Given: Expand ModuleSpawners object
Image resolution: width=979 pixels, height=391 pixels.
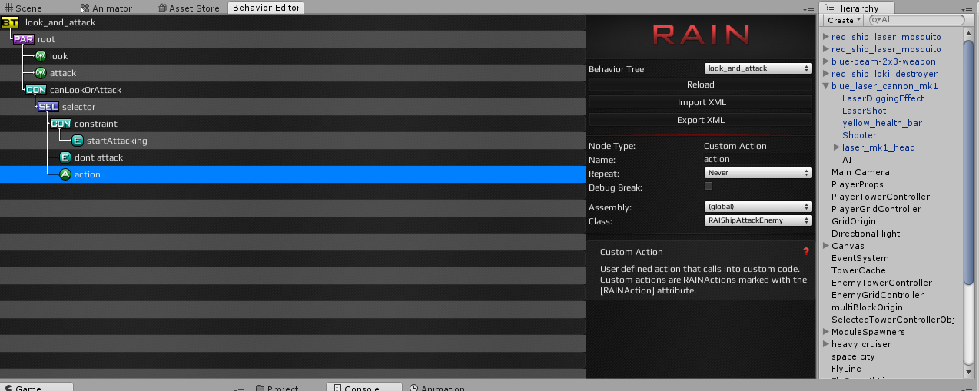Looking at the screenshot, I should pos(826,332).
